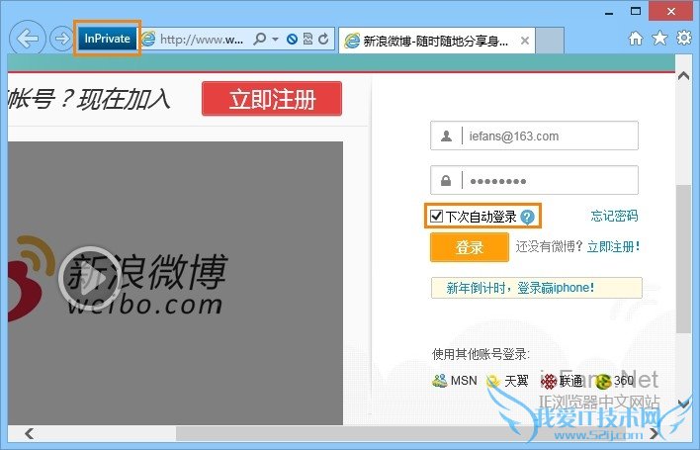Open the address bar autocomplete dropdown arrow
Image resolution: width=700 pixels, height=450 pixels.
tap(276, 40)
